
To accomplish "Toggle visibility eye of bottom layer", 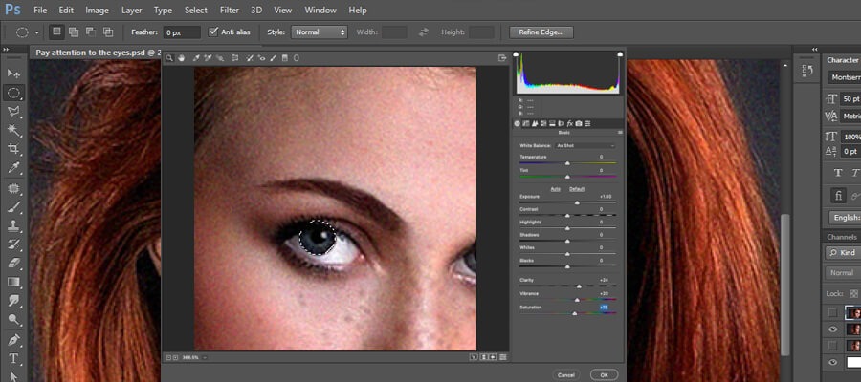I will tap(832, 362).
